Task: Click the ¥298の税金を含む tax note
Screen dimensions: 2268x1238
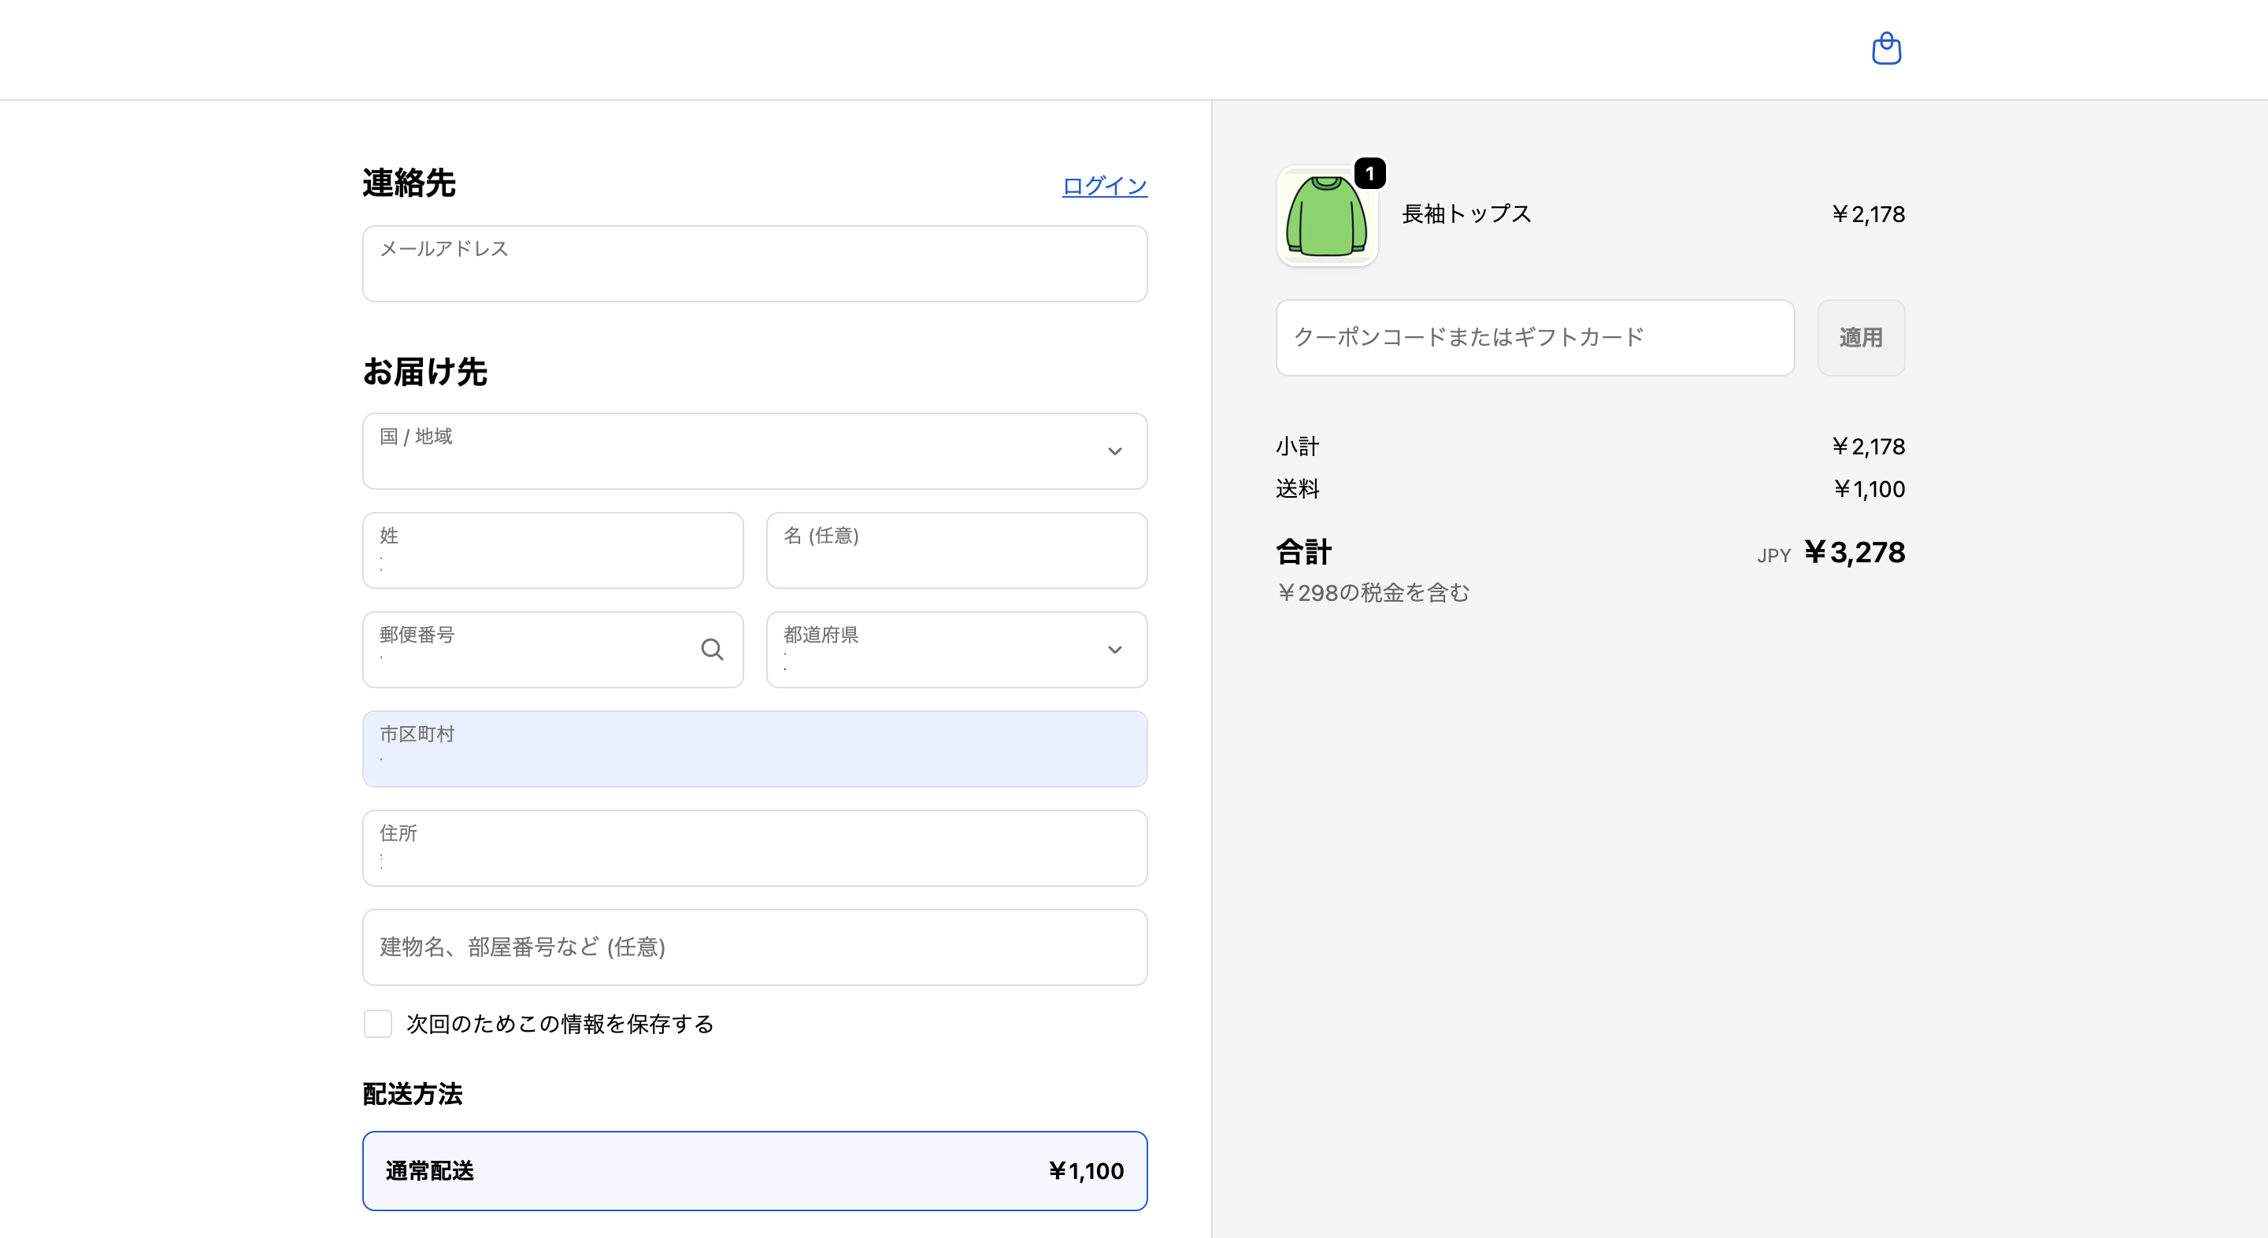Action: [1373, 592]
